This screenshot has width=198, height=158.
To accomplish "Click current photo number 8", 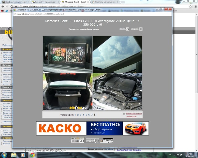I will (95, 115).
